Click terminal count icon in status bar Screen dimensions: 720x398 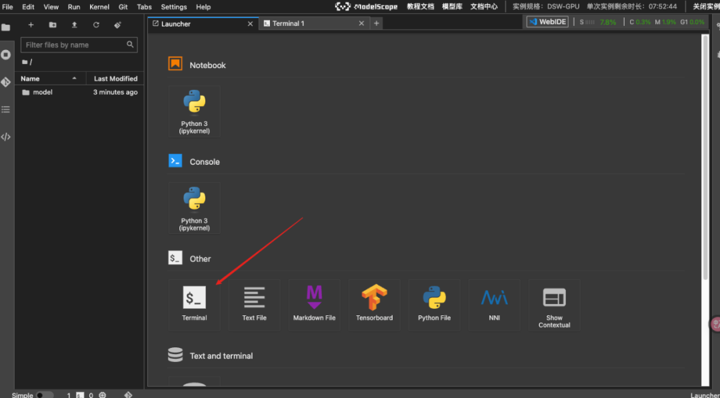click(80, 395)
